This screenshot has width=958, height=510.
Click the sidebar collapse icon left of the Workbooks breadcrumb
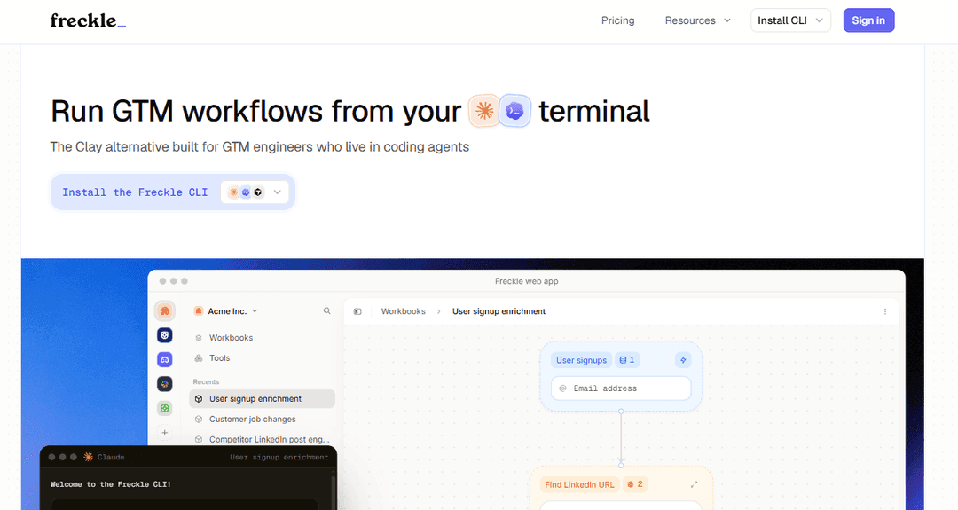pos(357,311)
